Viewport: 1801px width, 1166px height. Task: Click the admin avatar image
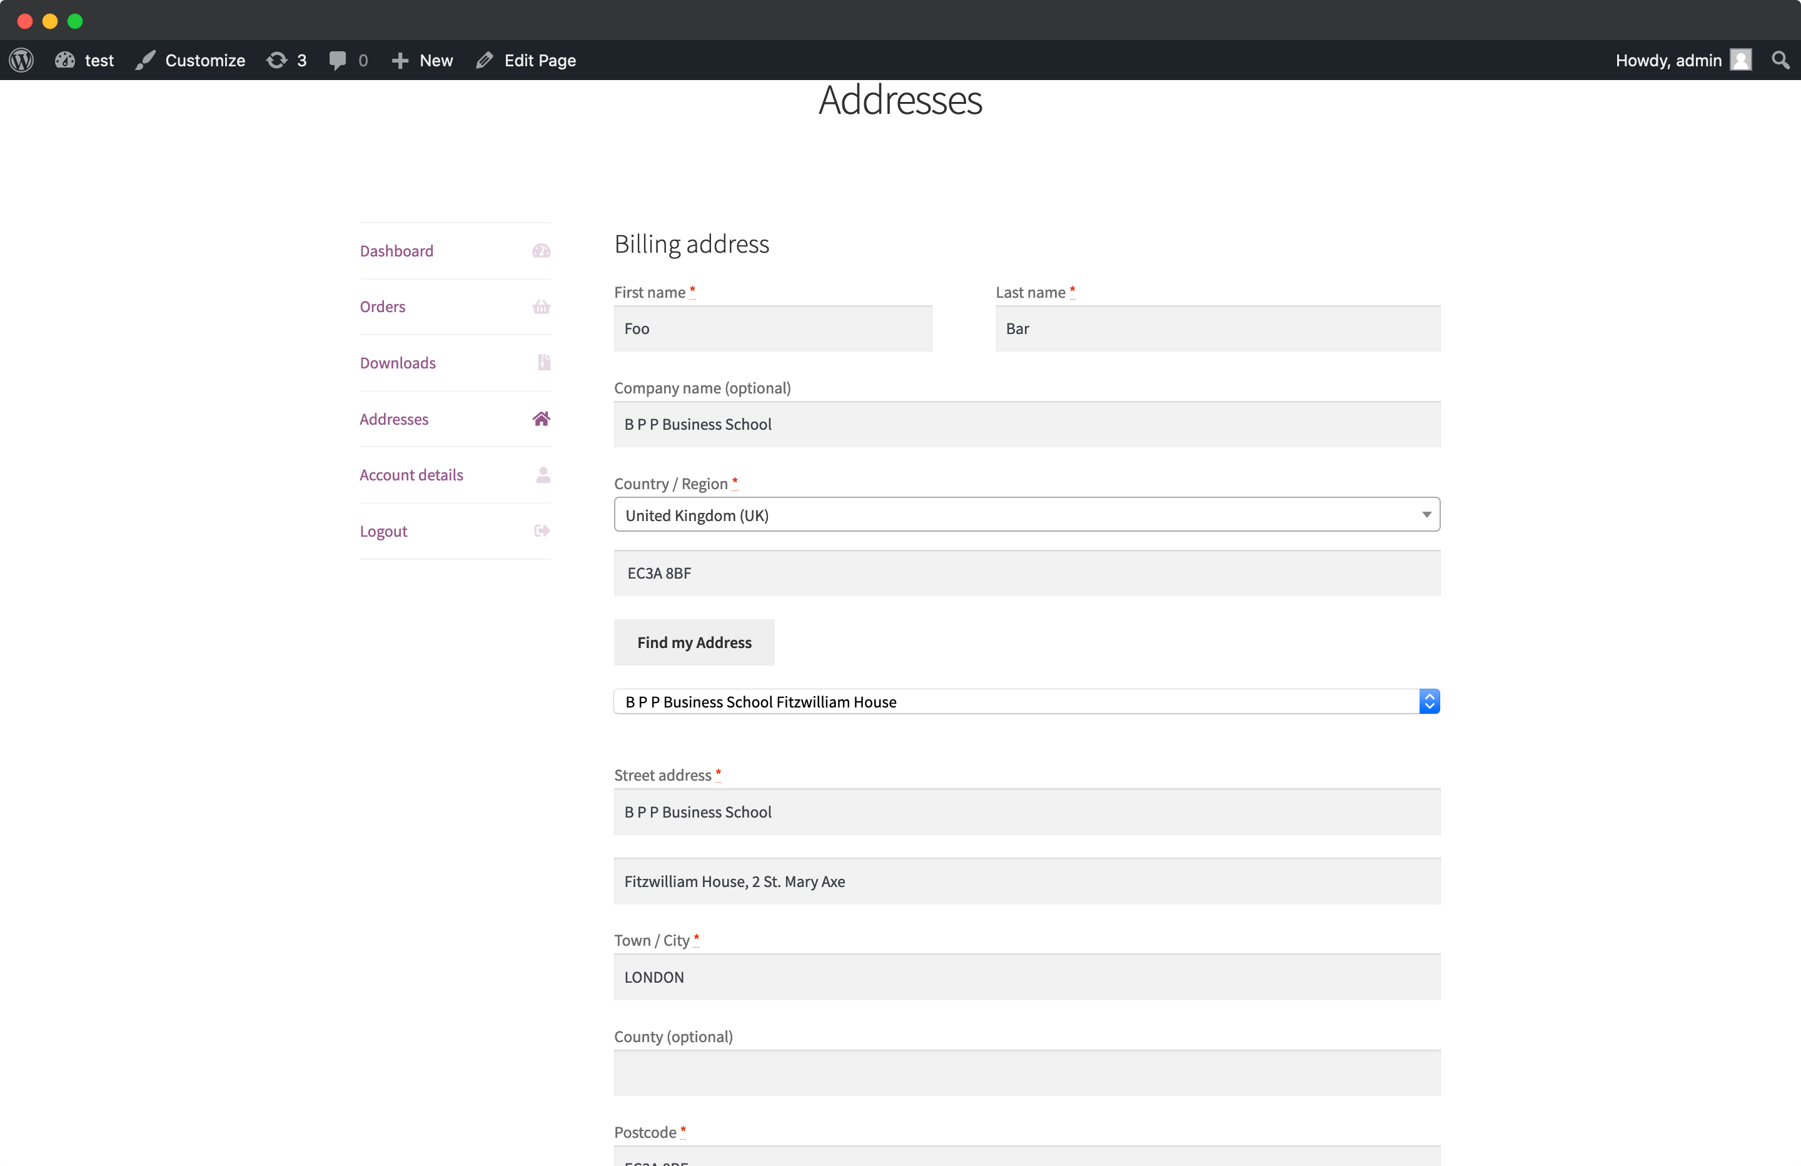pos(1741,60)
